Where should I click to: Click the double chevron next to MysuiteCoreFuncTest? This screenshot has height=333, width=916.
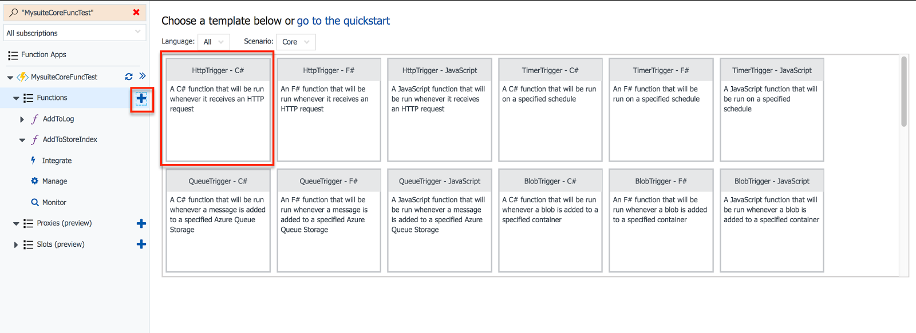[x=143, y=76]
